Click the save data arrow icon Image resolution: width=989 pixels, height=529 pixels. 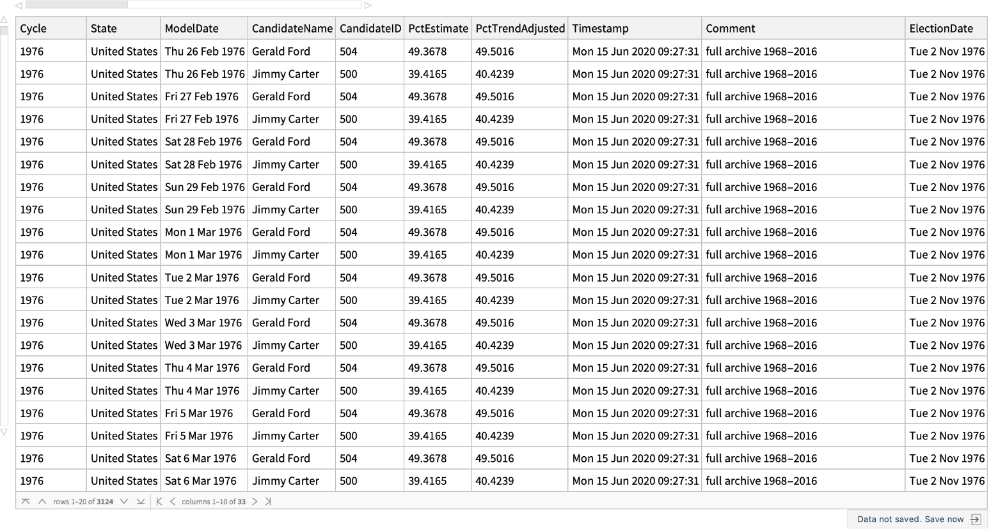[976, 519]
